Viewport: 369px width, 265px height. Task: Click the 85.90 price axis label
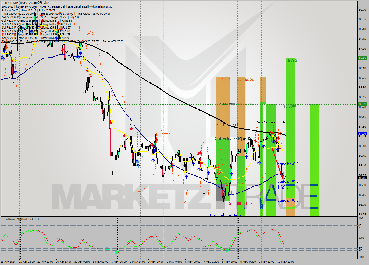[362, 87]
